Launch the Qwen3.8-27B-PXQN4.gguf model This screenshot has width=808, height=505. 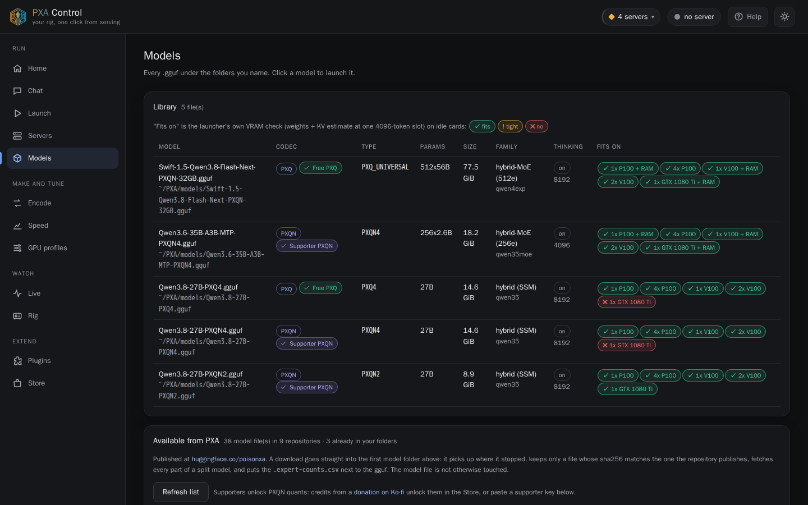200,330
